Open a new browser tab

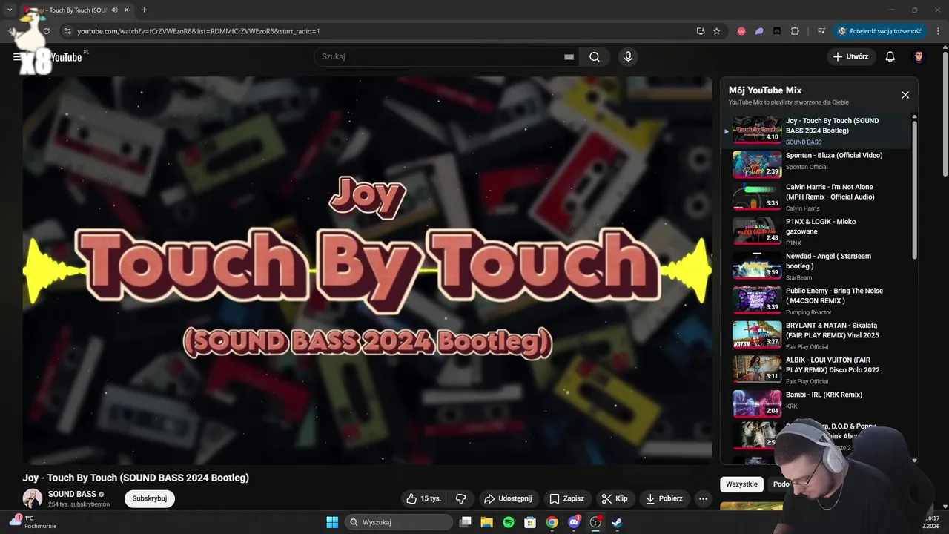pos(144,10)
